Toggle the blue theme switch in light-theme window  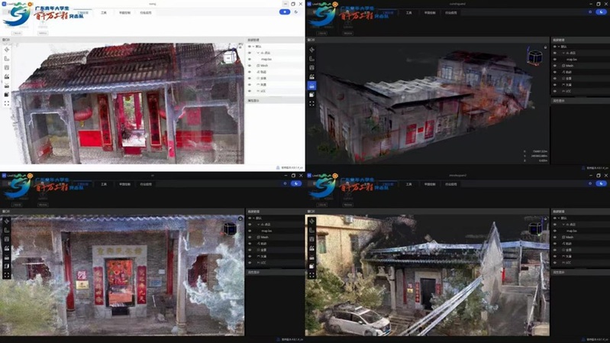point(285,12)
